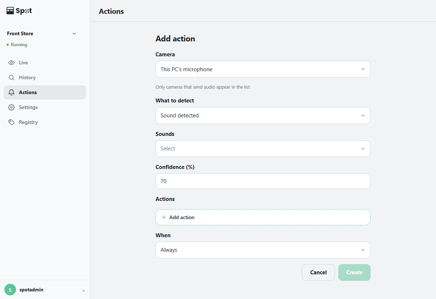The width and height of the screenshot is (436, 299).
Task: Open History from the sidebar
Action: pyautogui.click(x=45, y=77)
